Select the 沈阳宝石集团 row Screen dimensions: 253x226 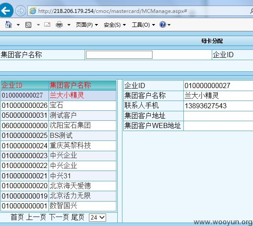[58, 125]
